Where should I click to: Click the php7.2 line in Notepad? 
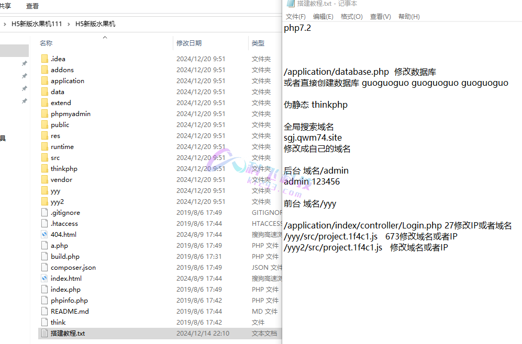point(297,28)
